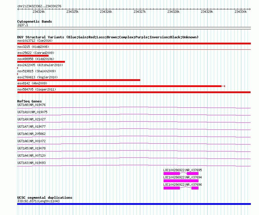
Task: Click the 234329k ruler tick label
Action: pos(207,12)
